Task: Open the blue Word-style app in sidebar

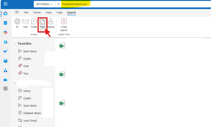Action: [5, 61]
